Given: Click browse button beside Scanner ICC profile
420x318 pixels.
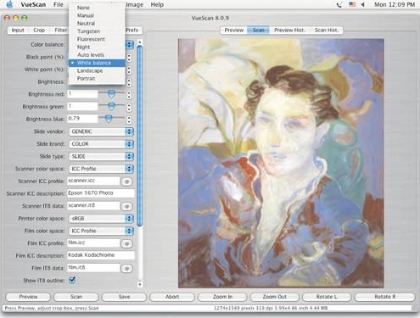Looking at the screenshot, I should 126,181.
